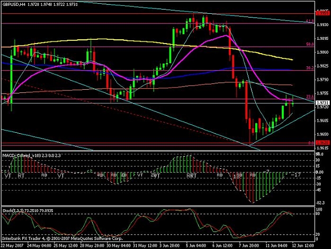This screenshot has width=331, height=249.
Task: Click the -17 value label in MACD panel
Action: (296, 175)
